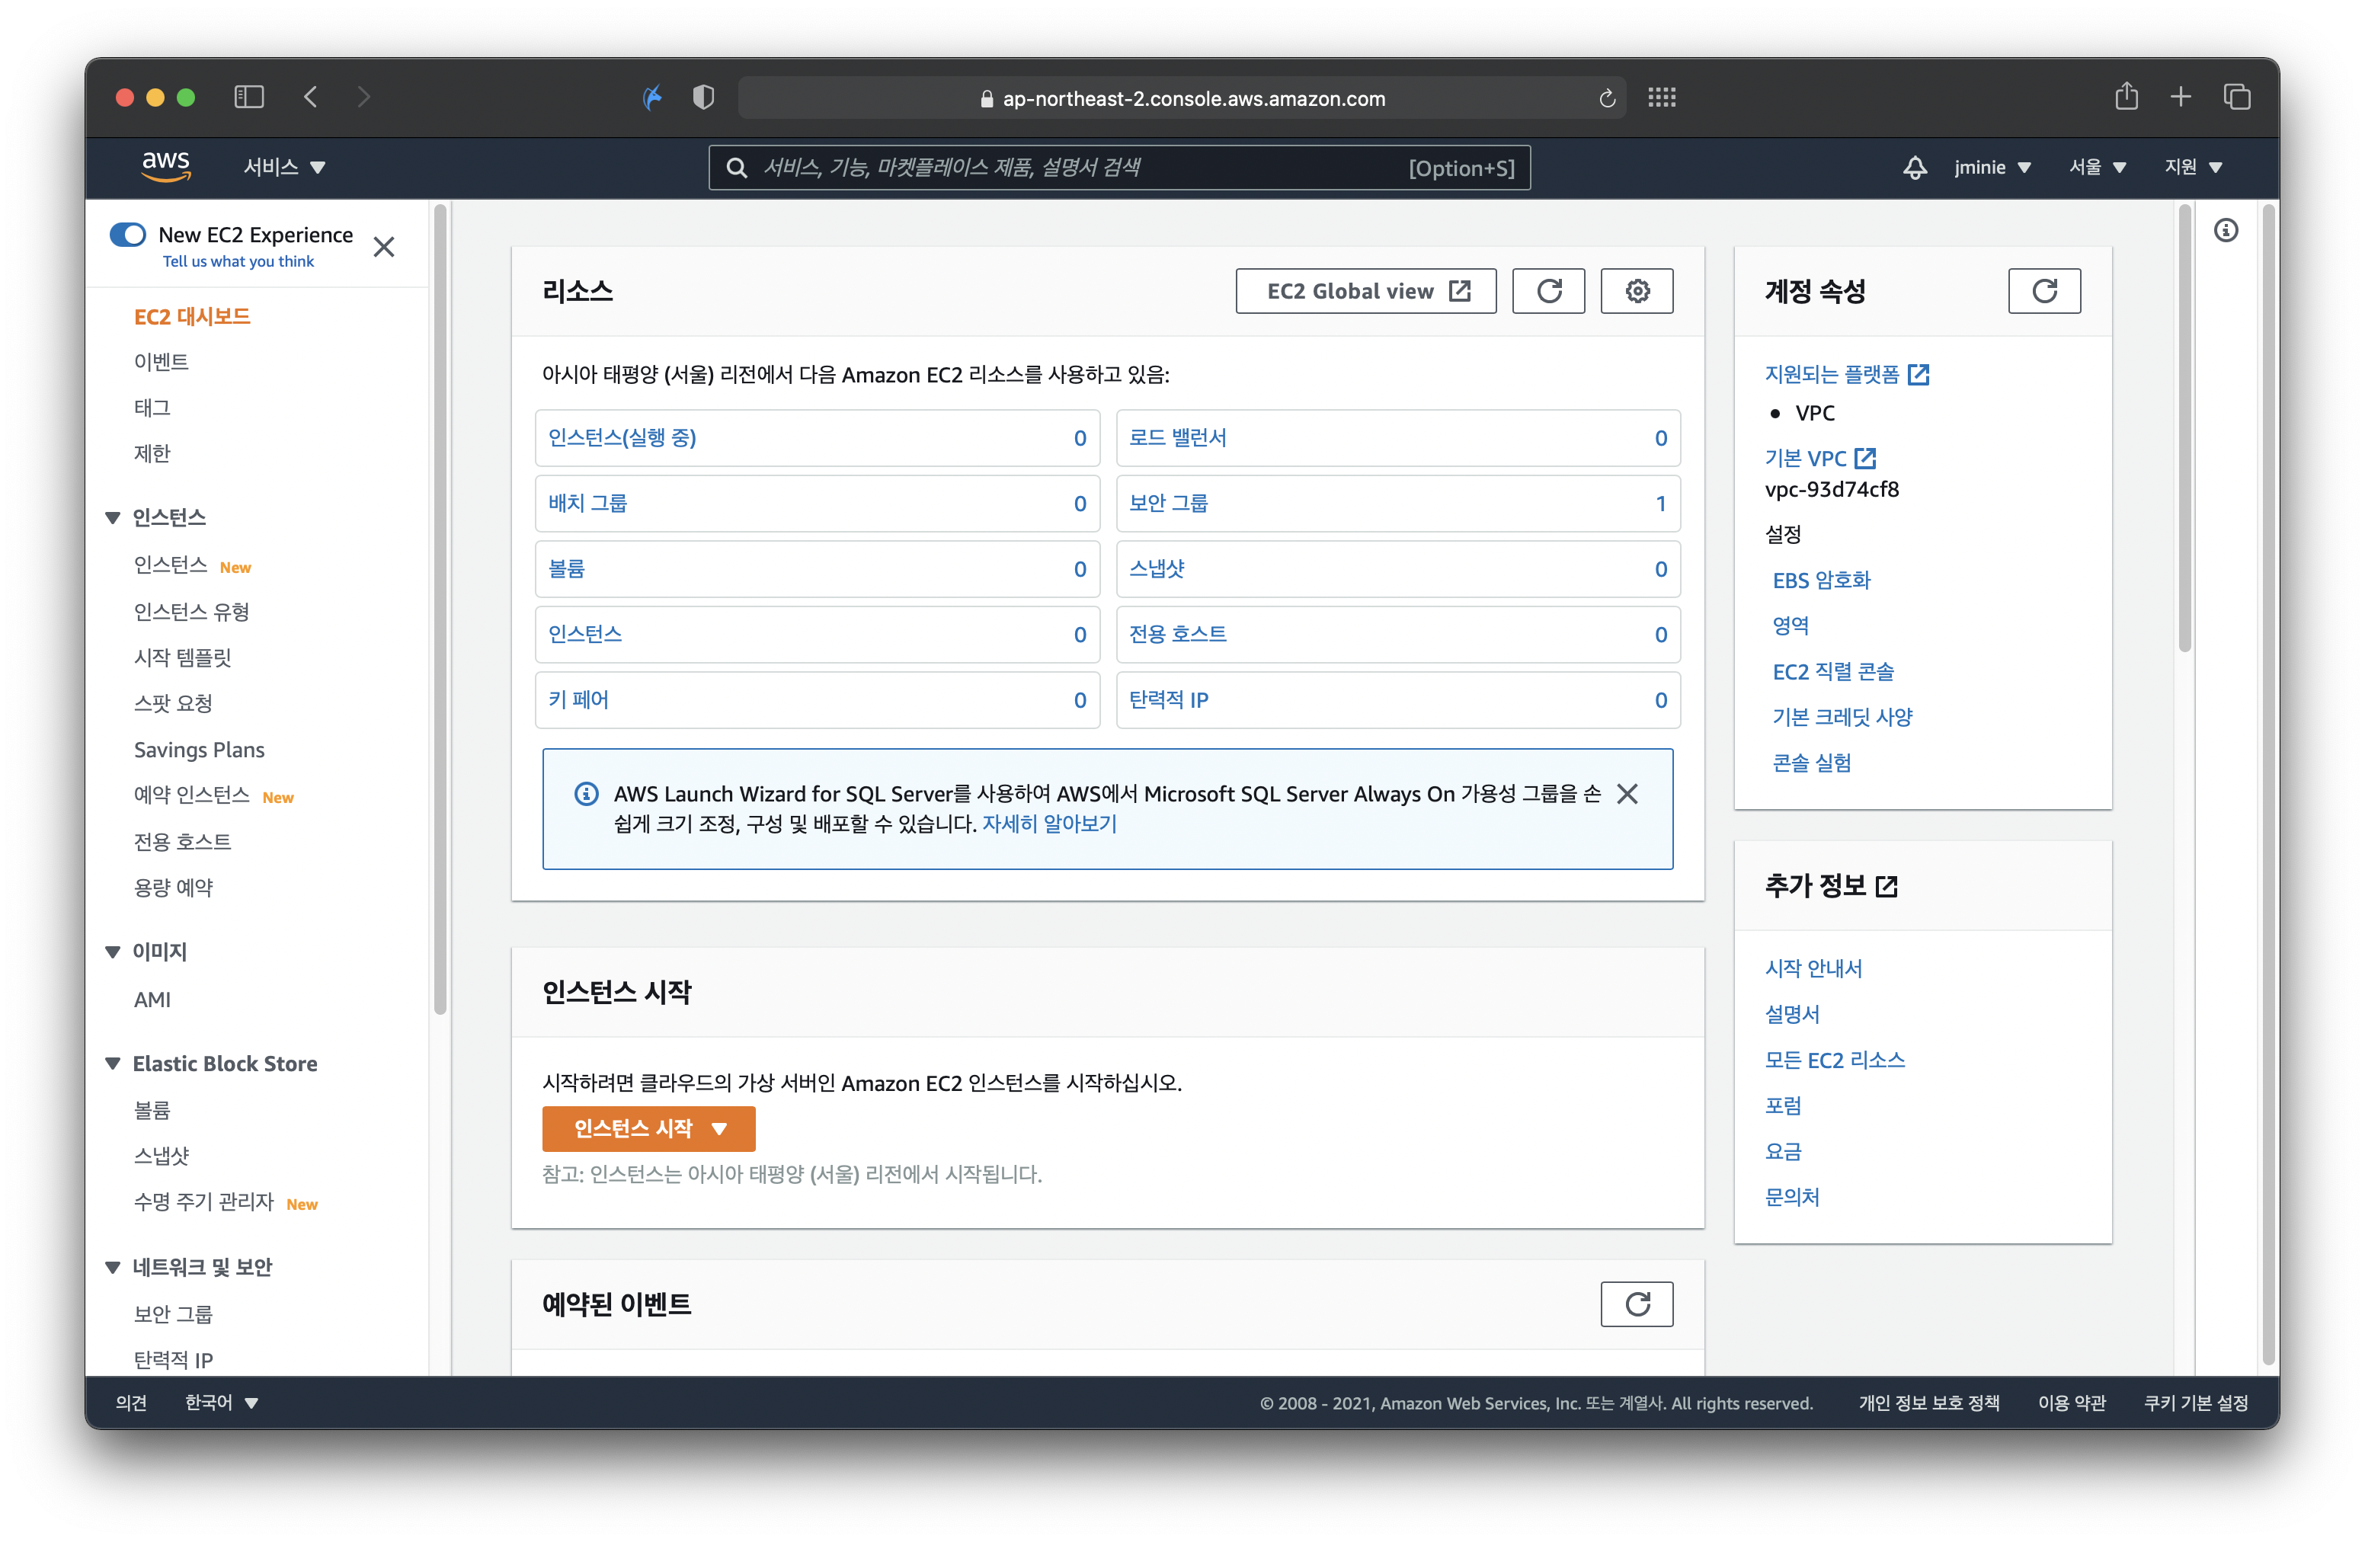Screen dimensions: 2365x1542
Task: Go back with Safari back arrow
Action: click(x=310, y=98)
